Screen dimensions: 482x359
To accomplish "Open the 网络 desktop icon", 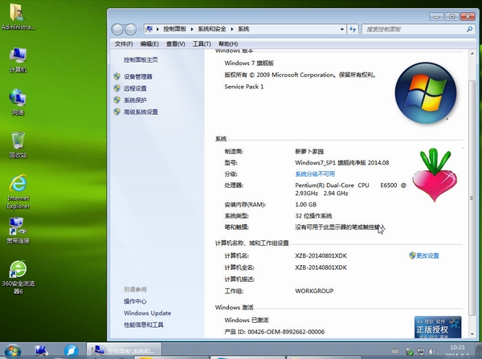I will [18, 102].
